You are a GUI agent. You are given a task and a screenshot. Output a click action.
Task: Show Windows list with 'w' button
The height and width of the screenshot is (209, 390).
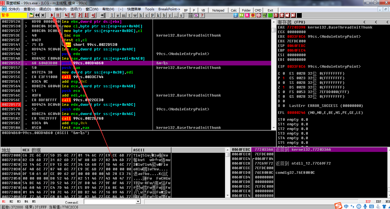135,15
